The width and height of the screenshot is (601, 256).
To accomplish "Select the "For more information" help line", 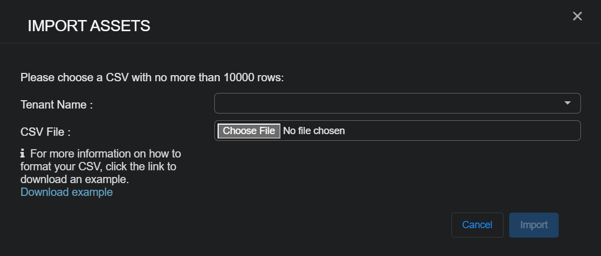I will [x=106, y=153].
